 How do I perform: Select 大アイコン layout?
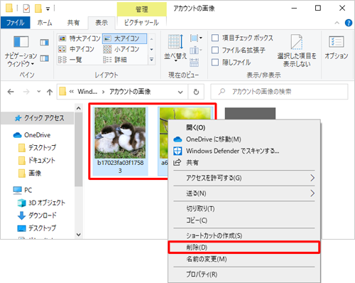124,38
